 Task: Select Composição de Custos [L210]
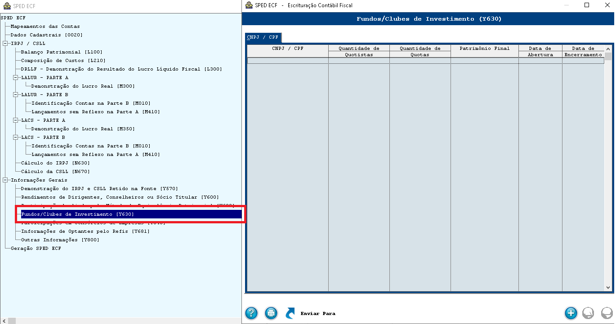click(63, 61)
